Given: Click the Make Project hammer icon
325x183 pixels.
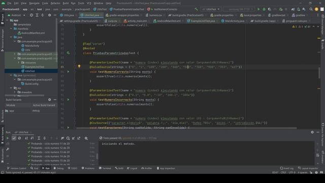Looking at the screenshot, I should click(197, 9).
